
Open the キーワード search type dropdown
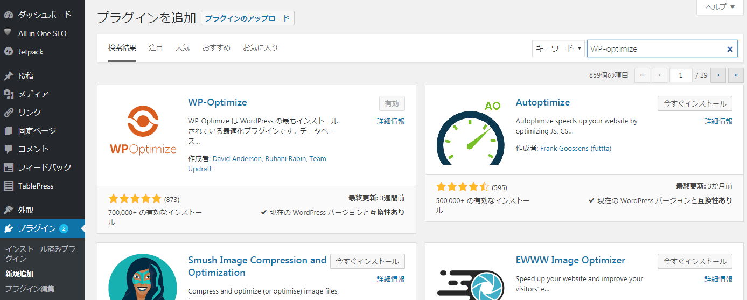click(x=558, y=48)
